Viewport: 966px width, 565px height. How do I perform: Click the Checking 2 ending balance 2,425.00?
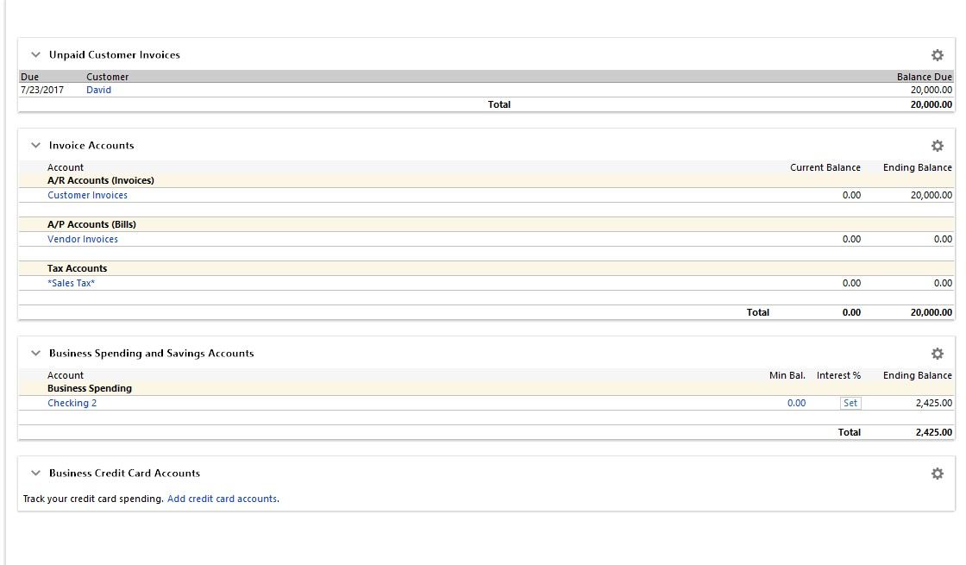933,403
